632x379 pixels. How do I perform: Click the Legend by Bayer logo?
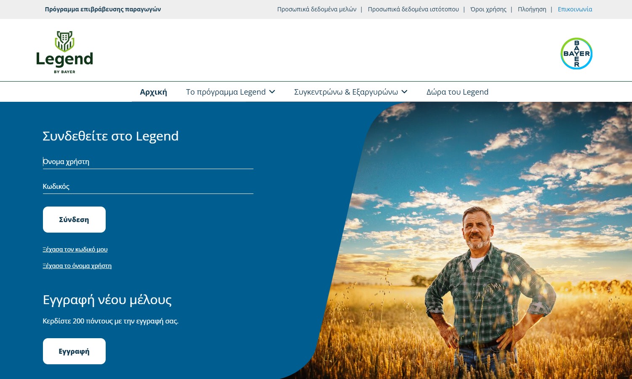[64, 52]
